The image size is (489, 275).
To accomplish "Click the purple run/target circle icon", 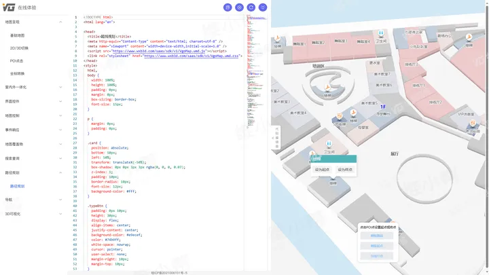I will tap(239, 7).
